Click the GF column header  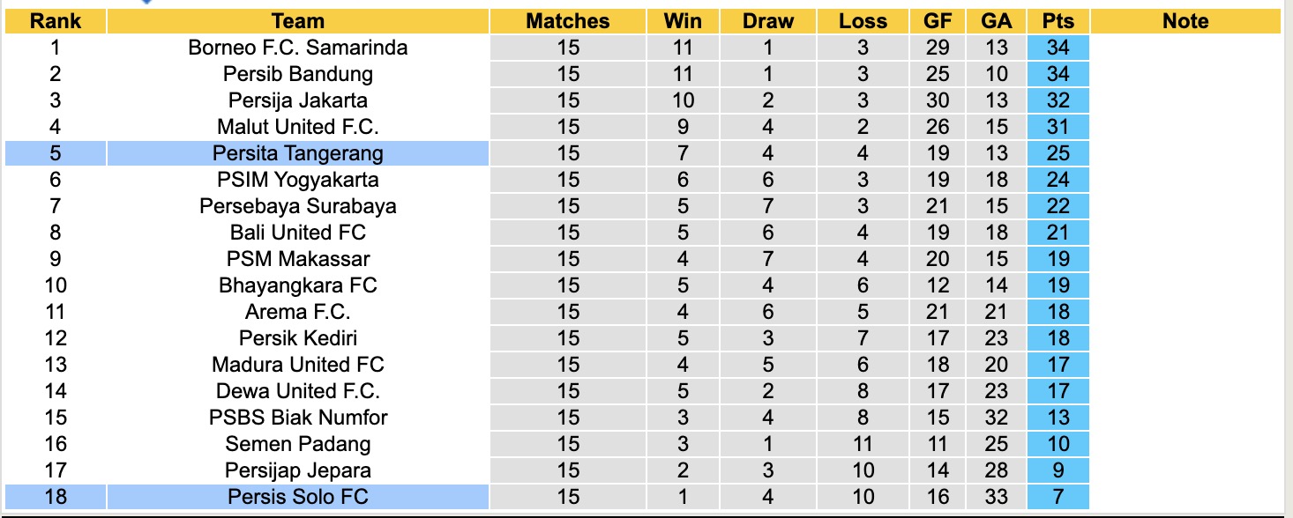938,21
